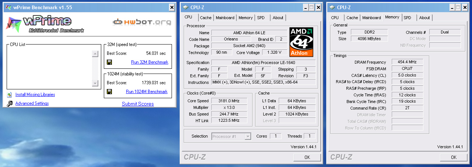Click the wPrime title bar app icon

click(8, 7)
